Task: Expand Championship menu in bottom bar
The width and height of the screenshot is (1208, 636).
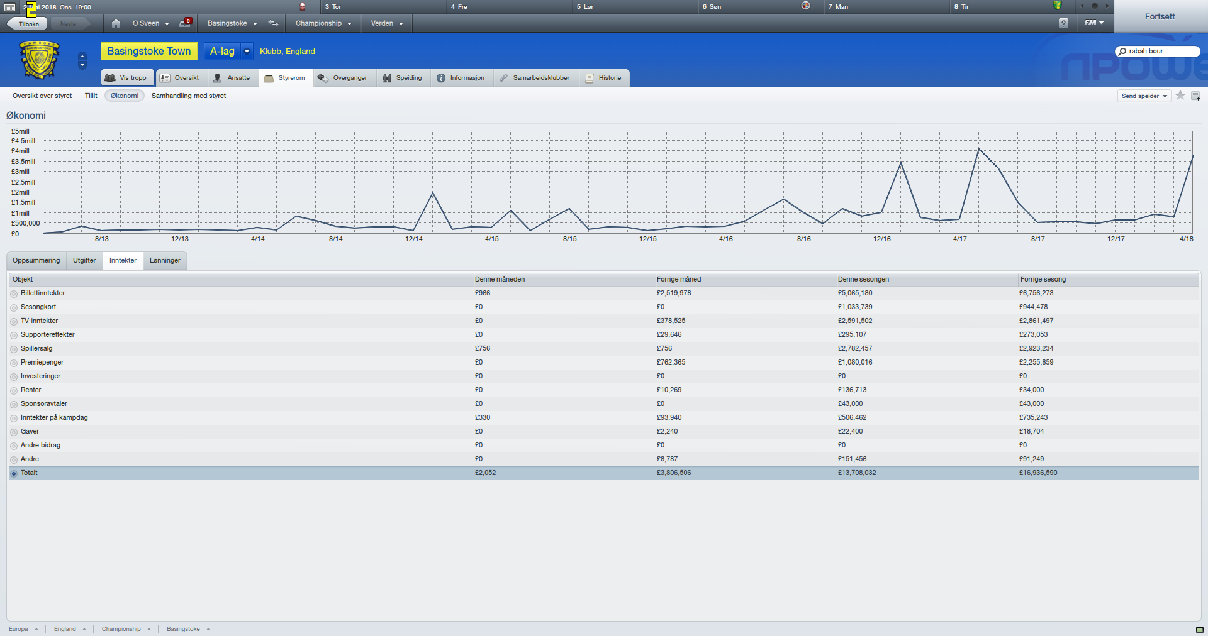Action: (126, 629)
